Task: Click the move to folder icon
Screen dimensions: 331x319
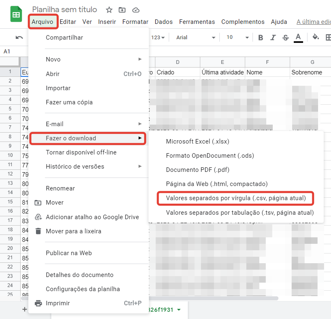Action: (x=122, y=10)
